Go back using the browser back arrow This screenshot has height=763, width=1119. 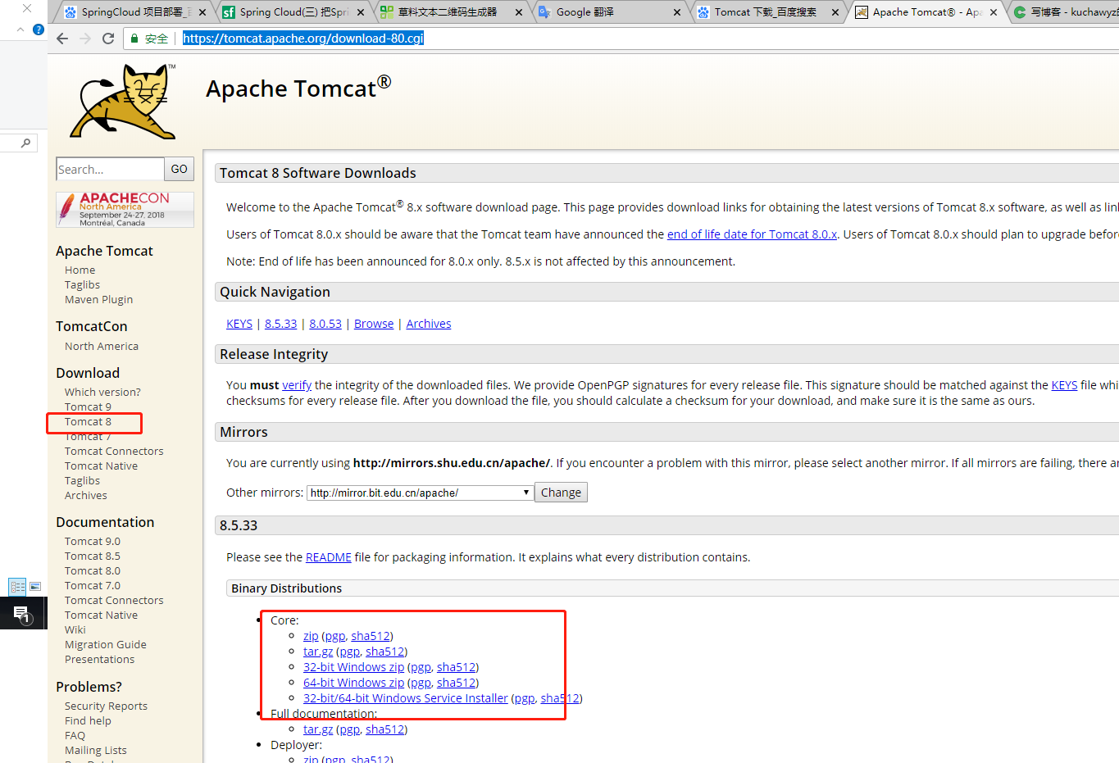[x=62, y=39]
